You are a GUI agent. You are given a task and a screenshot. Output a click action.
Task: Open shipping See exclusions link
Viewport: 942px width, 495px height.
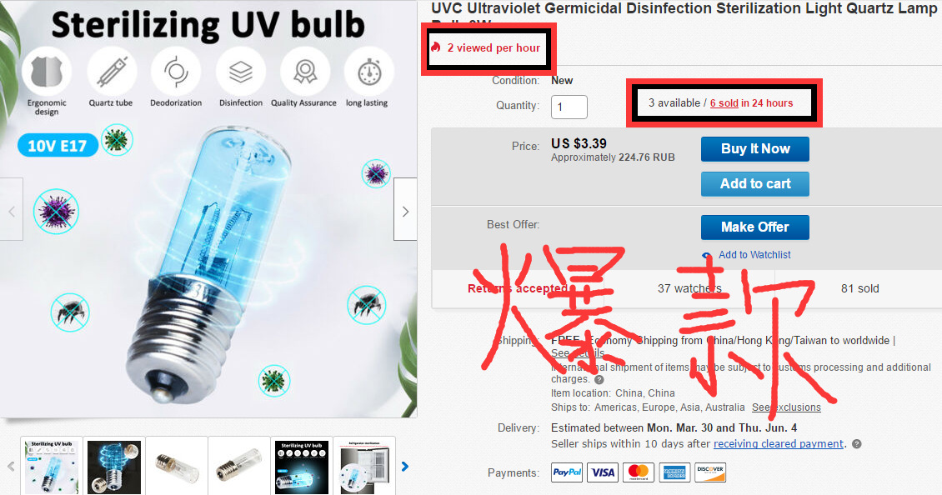(x=786, y=407)
